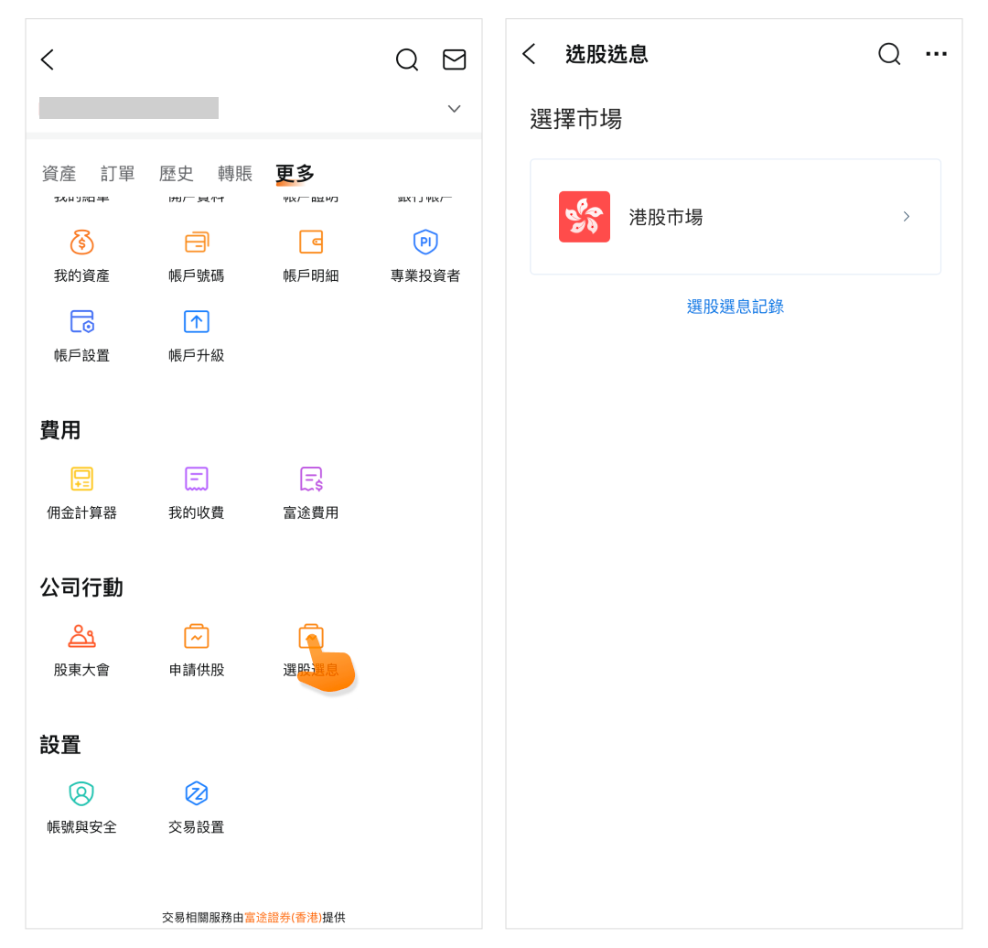The width and height of the screenshot is (988, 948).
Task: Open 我的資產 (My Assets) icon
Action: tap(82, 242)
